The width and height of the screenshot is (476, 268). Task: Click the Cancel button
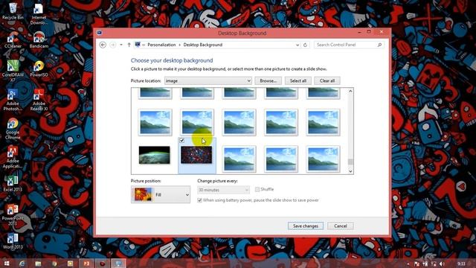coord(341,226)
